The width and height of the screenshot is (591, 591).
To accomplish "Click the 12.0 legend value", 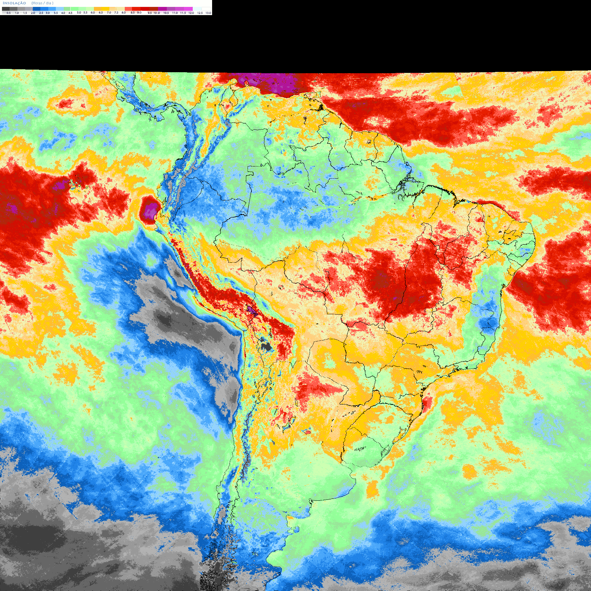I will pyautogui.click(x=191, y=13).
